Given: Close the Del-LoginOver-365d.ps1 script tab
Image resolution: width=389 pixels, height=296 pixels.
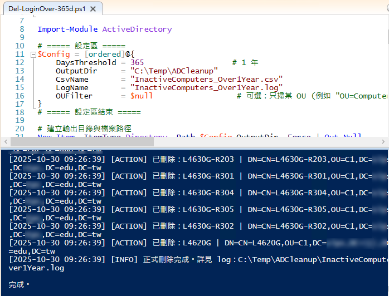Looking at the screenshot, I should [x=93, y=9].
